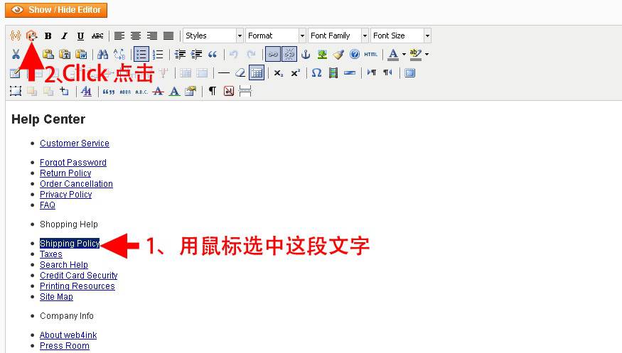Image resolution: width=622 pixels, height=353 pixels.
Task: Increase indent icon
Action: pos(196,54)
